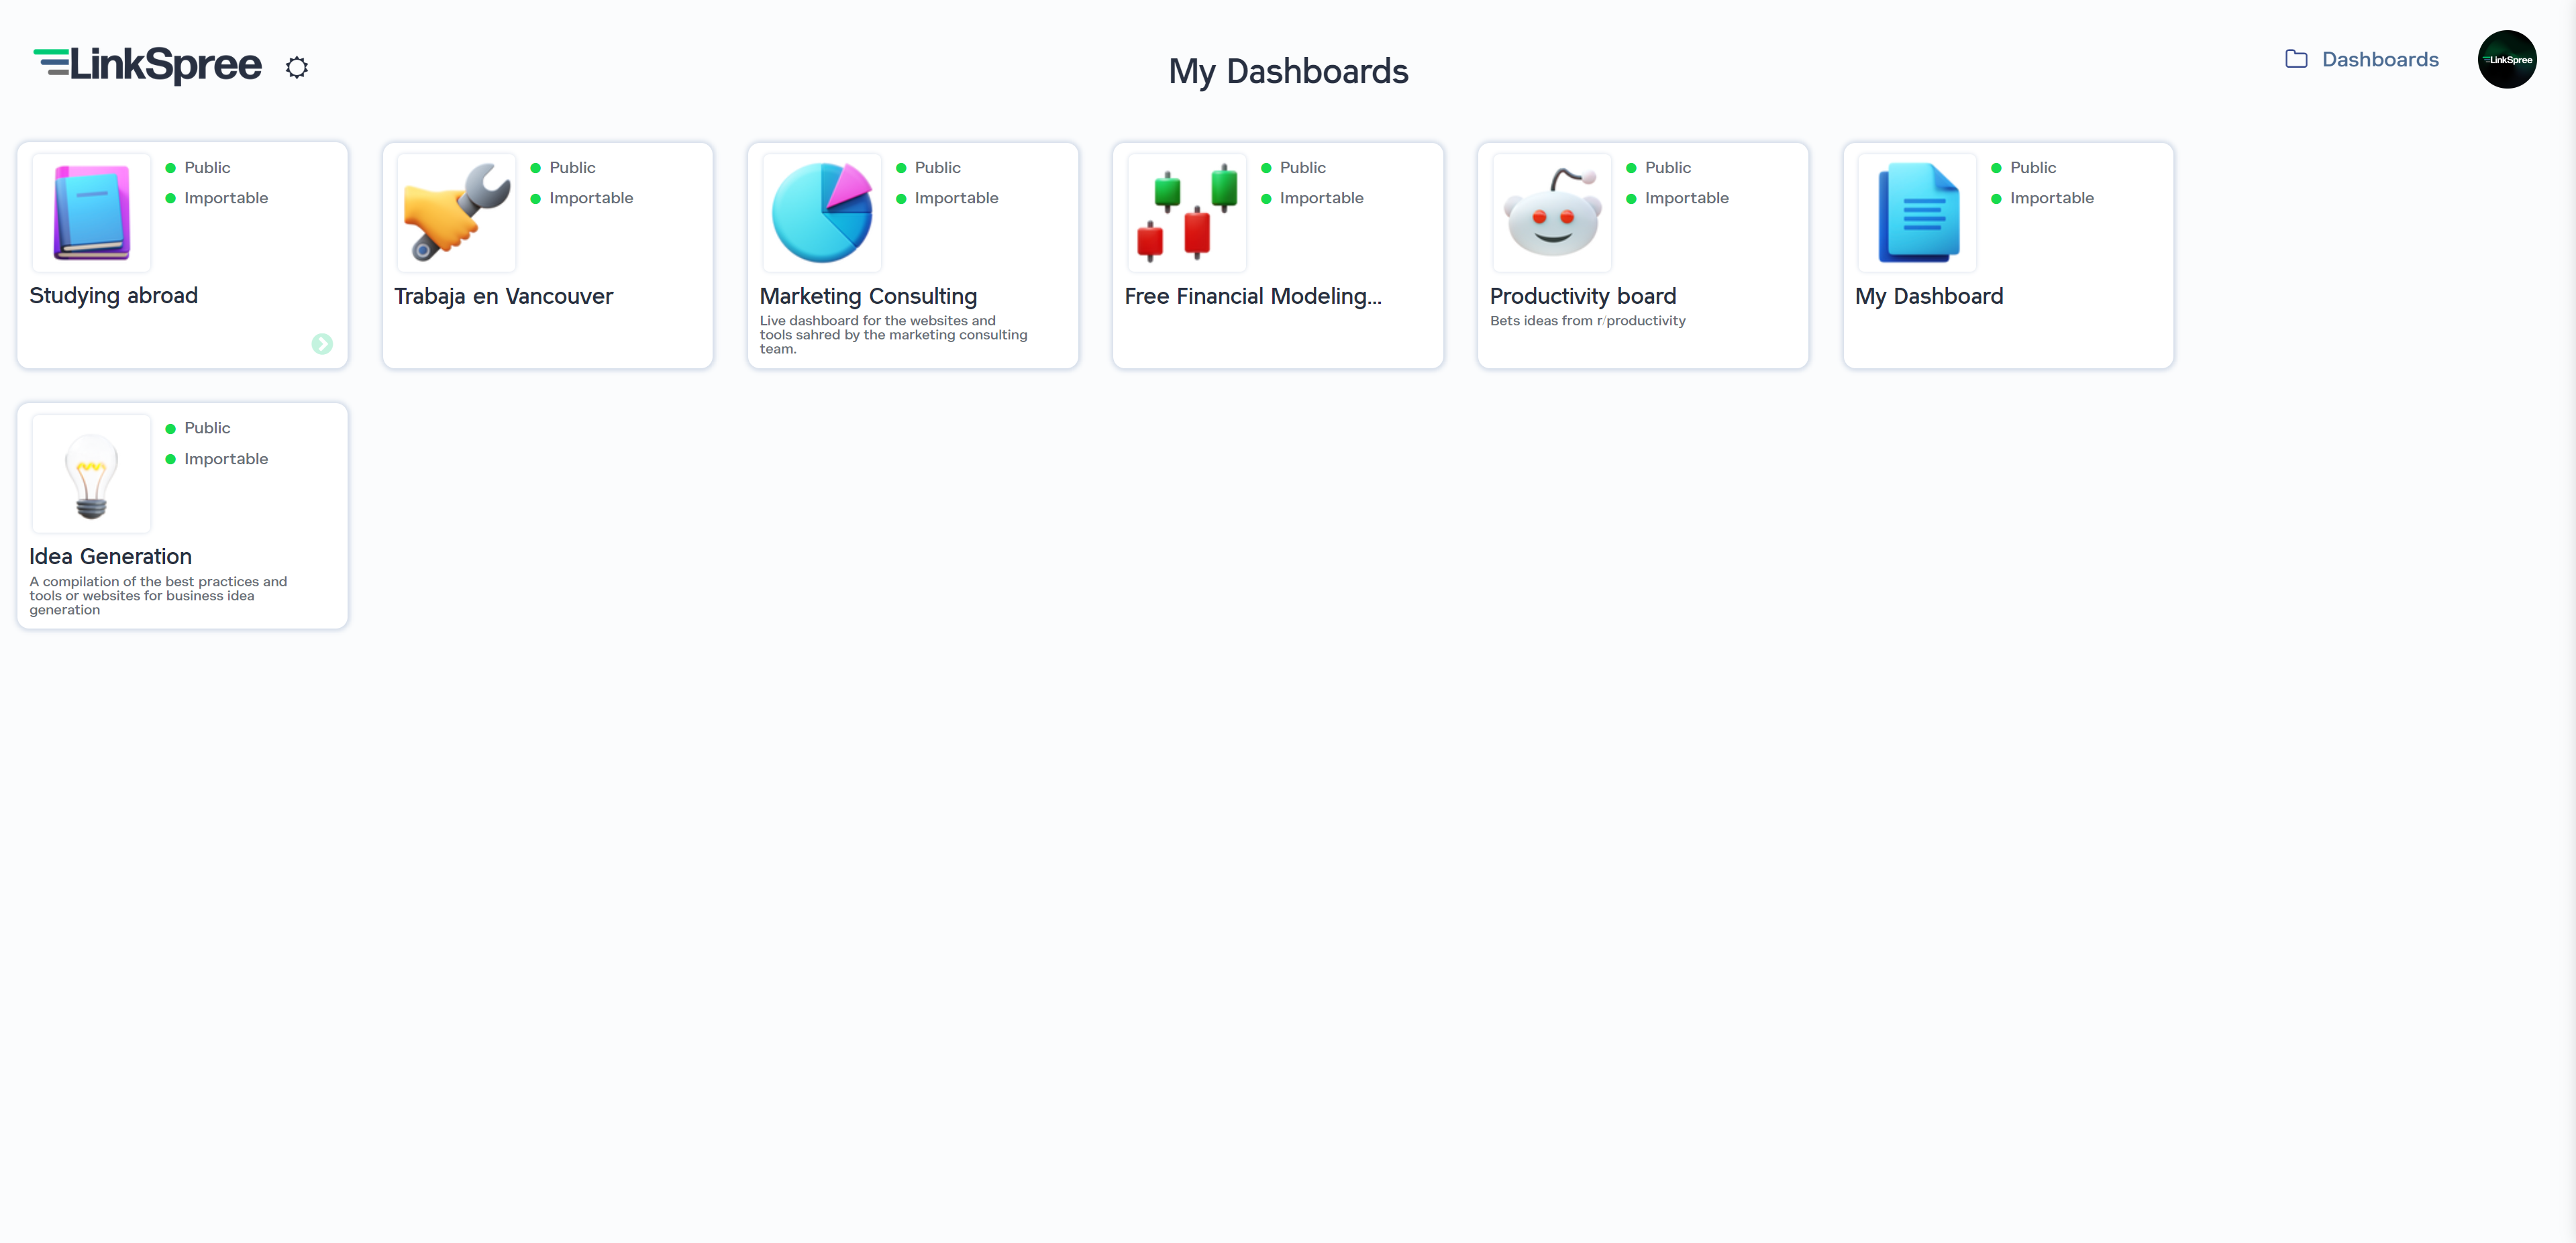Click the Public status on Productivity board
The image size is (2576, 1243).
point(1667,167)
